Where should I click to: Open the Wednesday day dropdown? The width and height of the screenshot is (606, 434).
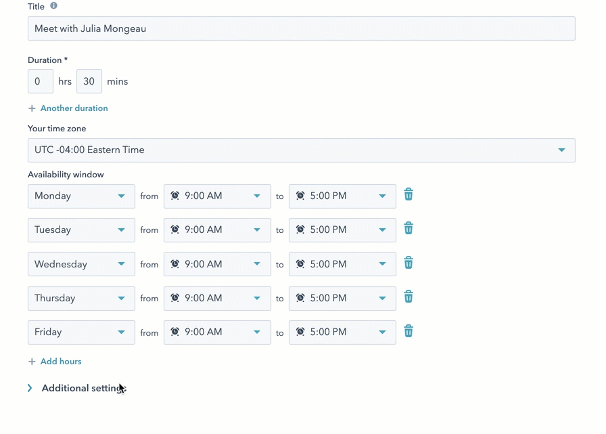coord(81,264)
